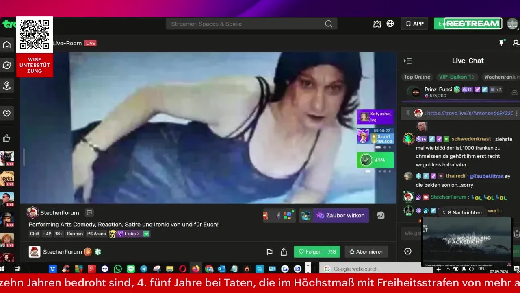Open the discover compass icon in sidebar

[6, 65]
